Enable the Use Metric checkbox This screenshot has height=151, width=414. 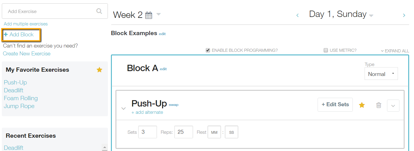pyautogui.click(x=326, y=50)
